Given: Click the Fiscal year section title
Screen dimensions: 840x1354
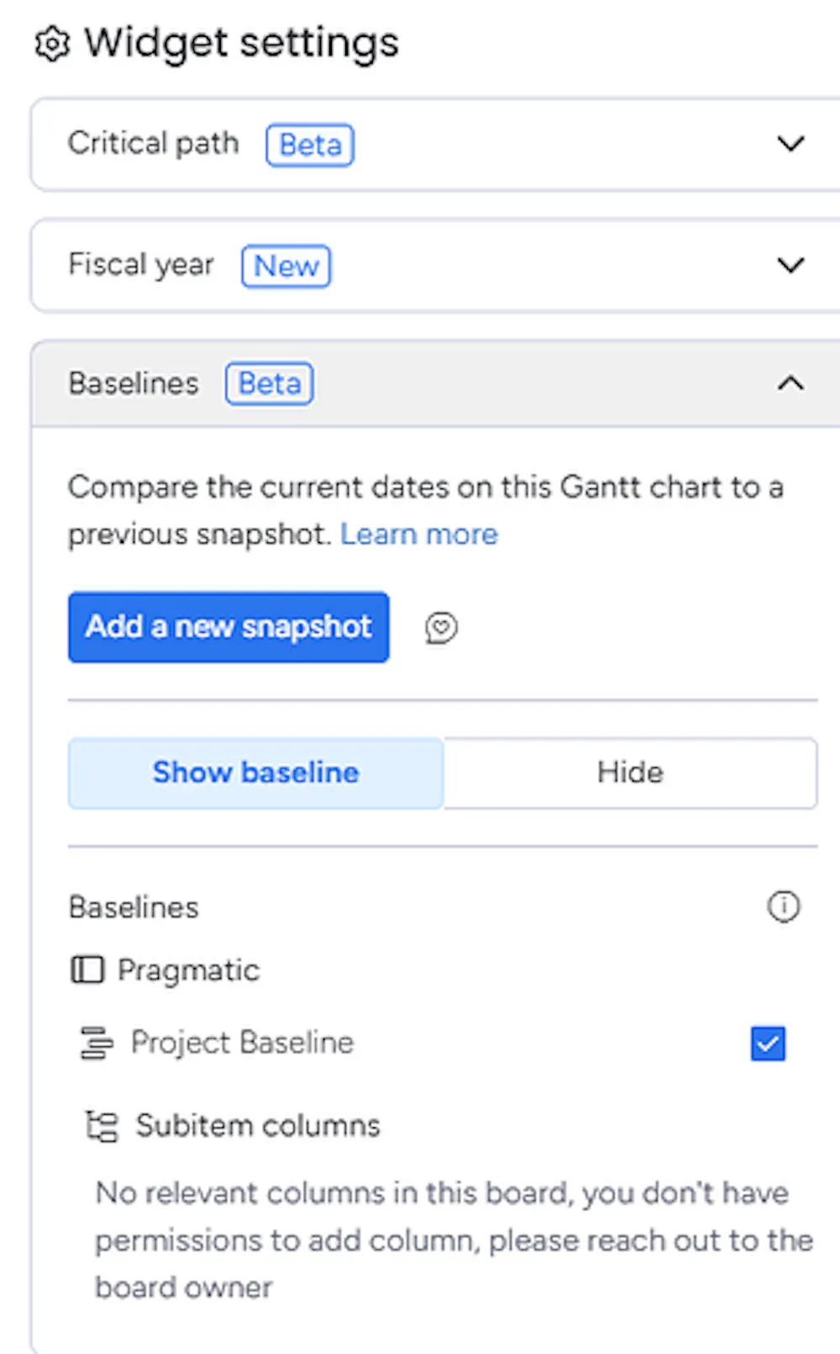Looking at the screenshot, I should [141, 265].
